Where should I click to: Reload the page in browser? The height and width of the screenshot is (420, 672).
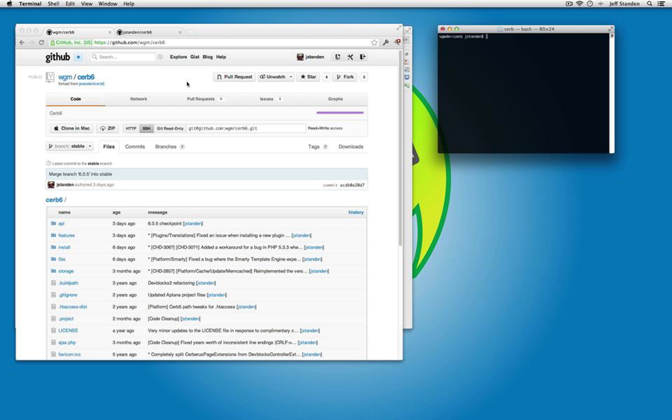(41, 43)
